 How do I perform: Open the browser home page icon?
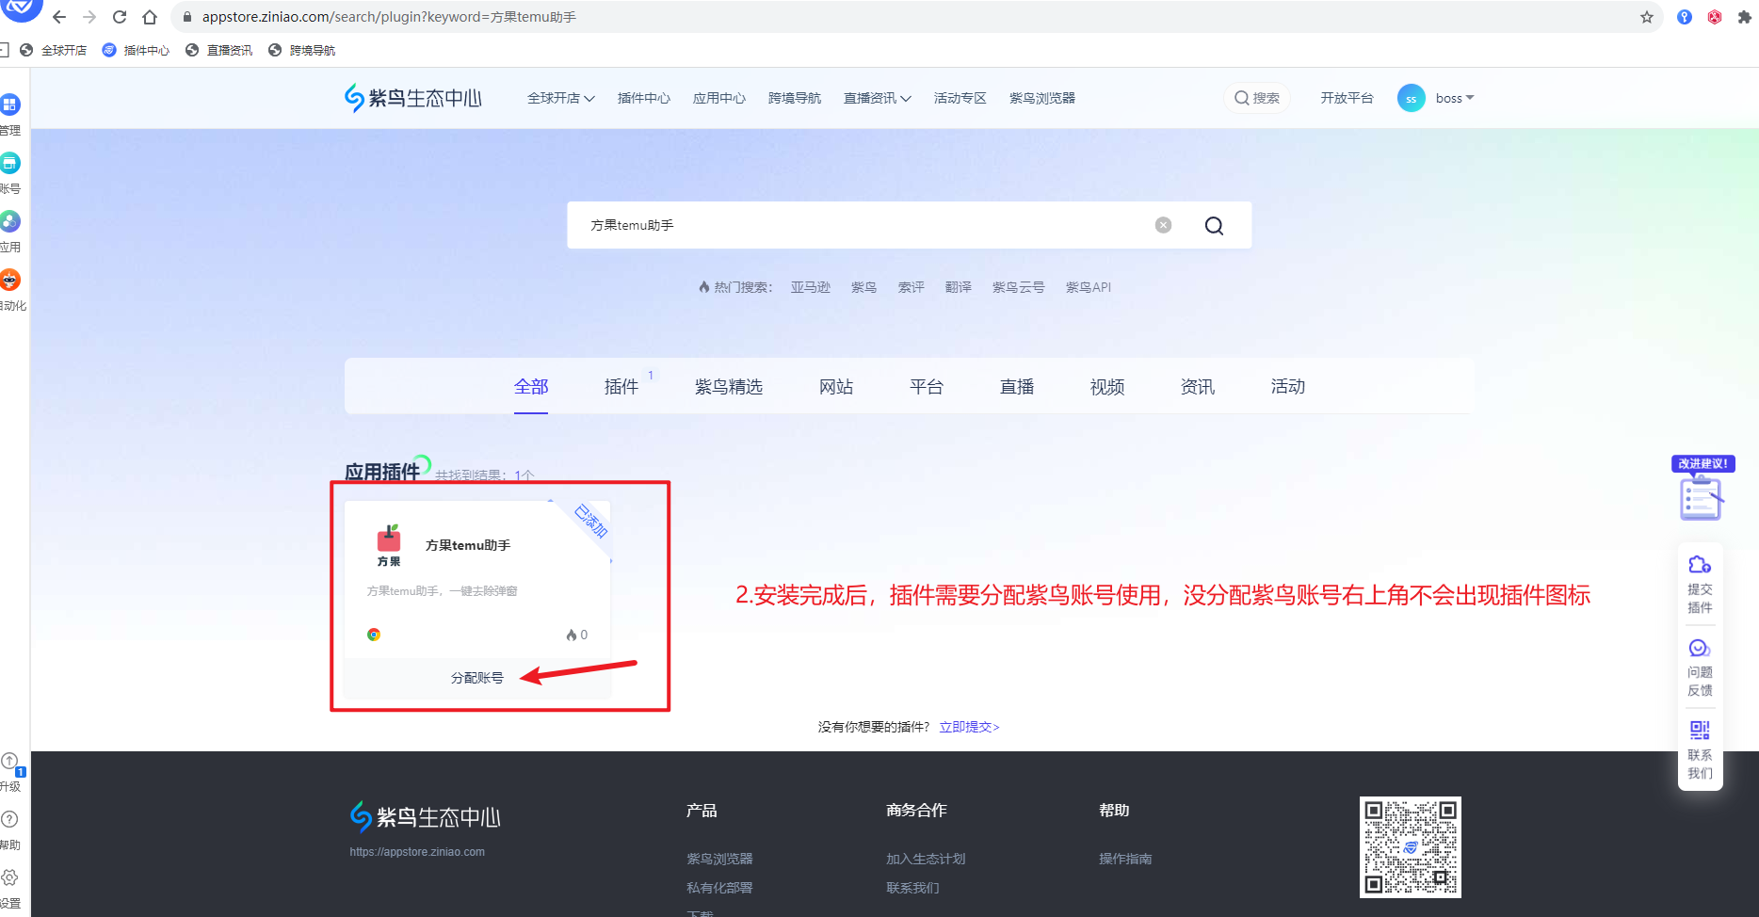pyautogui.click(x=150, y=17)
